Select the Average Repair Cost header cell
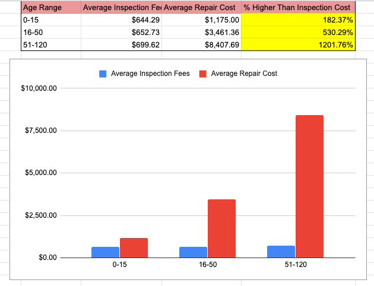Screen dimensions: 374x286 coord(201,8)
